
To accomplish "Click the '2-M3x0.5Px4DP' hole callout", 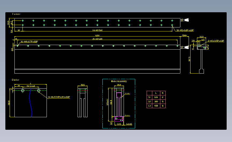I will coord(216,41).
